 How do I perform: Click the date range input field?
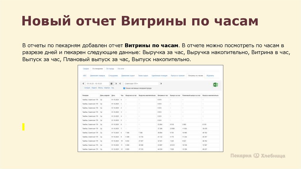97,84
